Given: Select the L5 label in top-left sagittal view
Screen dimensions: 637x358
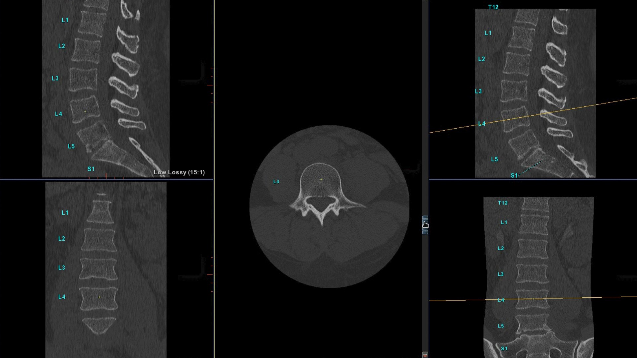Looking at the screenshot, I should coord(71,146).
